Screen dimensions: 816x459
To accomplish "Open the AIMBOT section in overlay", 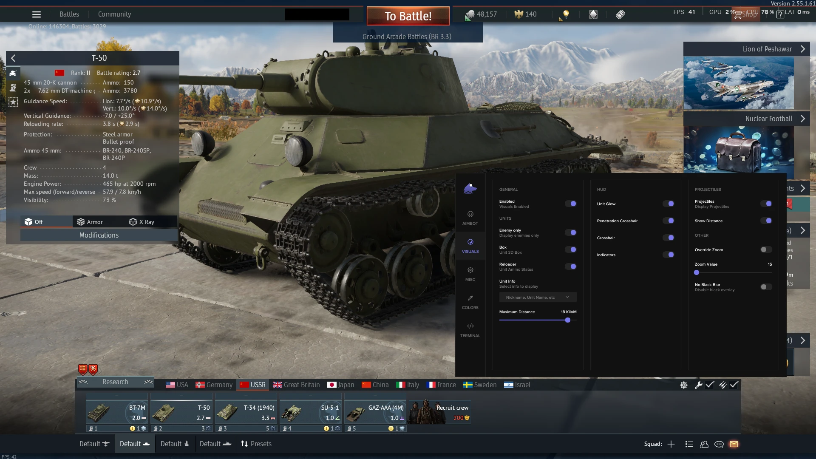I will tap(470, 218).
